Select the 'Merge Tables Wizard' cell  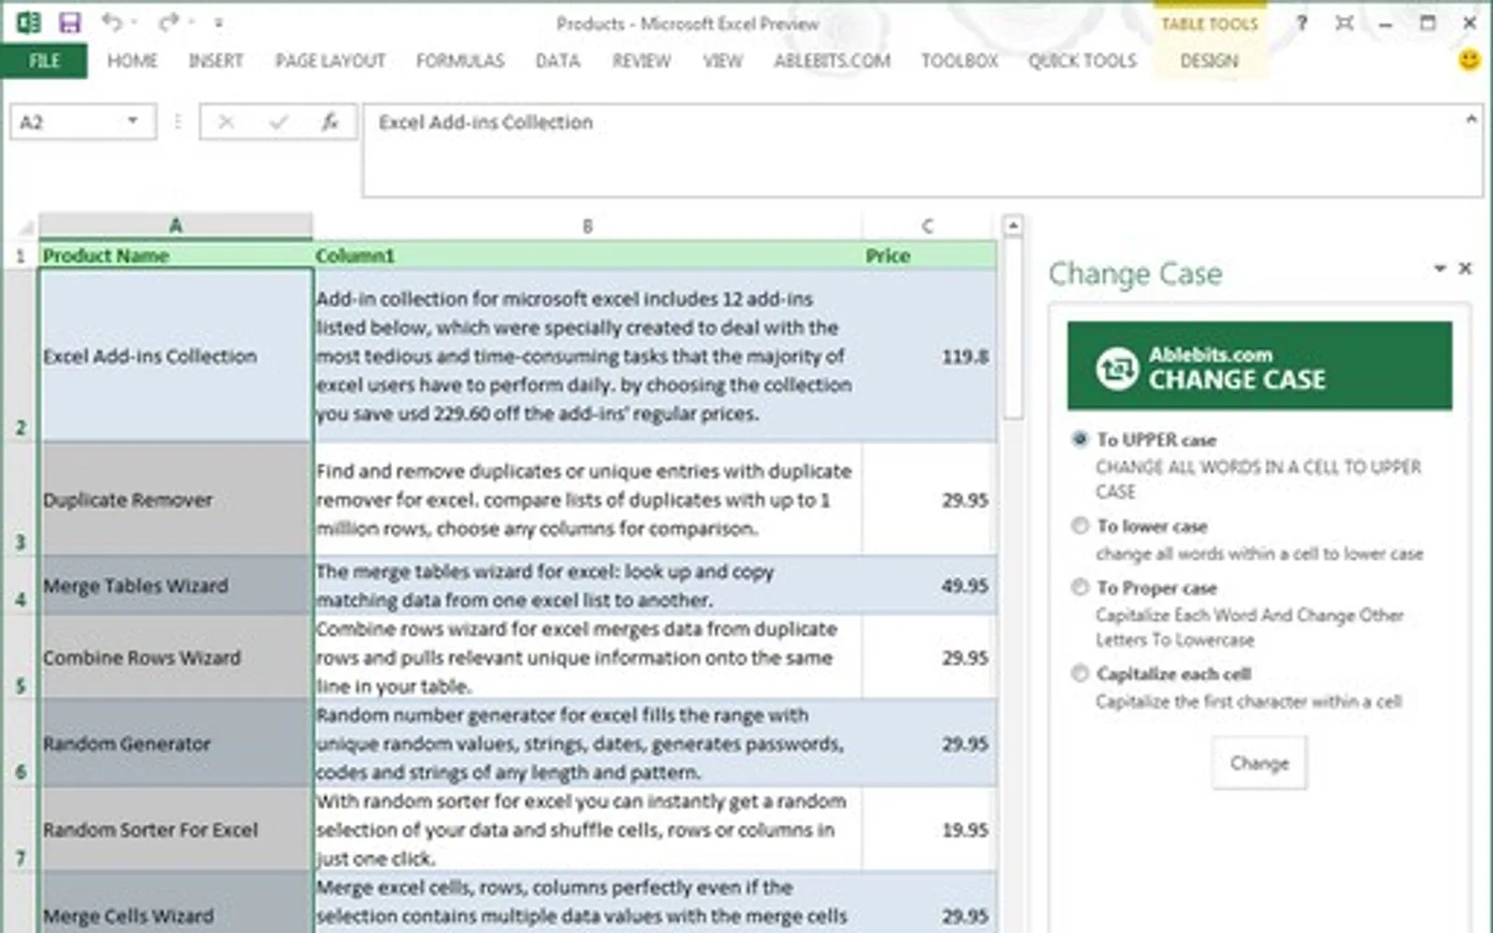[x=175, y=585]
